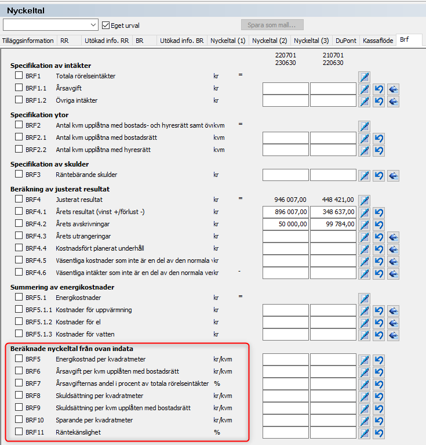Image resolution: width=426 pixels, height=445 pixels.
Task: Click the undo arrow for BRF2.1 row
Action: coord(378,139)
